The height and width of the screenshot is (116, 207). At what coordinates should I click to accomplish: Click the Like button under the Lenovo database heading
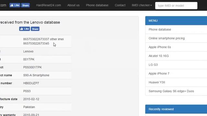25,29
